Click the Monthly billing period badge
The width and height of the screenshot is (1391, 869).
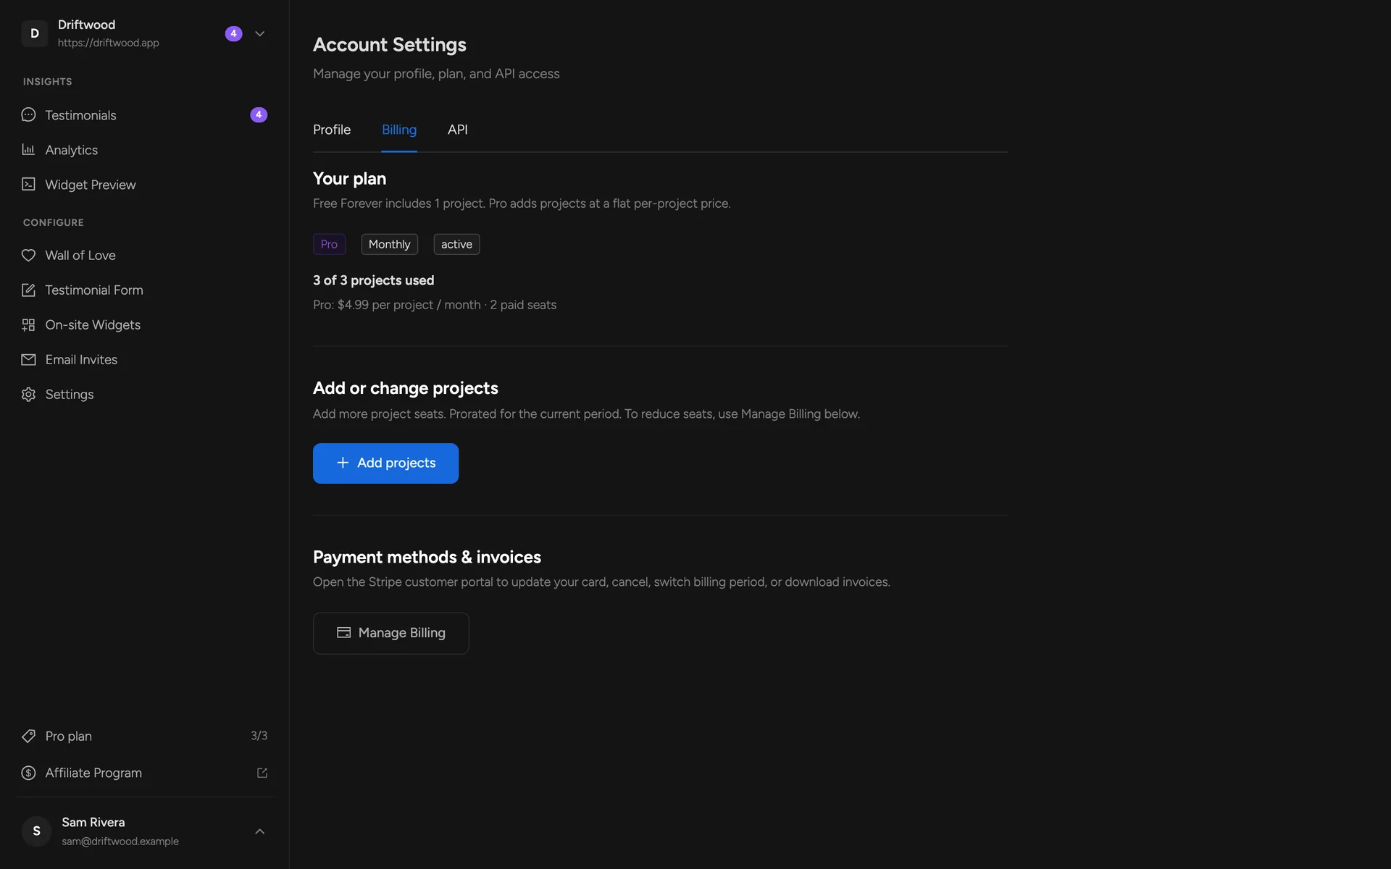click(390, 244)
